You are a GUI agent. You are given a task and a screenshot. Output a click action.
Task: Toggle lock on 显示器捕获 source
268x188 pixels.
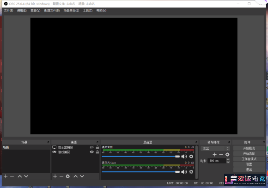(97, 147)
